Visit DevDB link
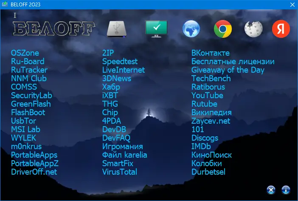 point(114,130)
